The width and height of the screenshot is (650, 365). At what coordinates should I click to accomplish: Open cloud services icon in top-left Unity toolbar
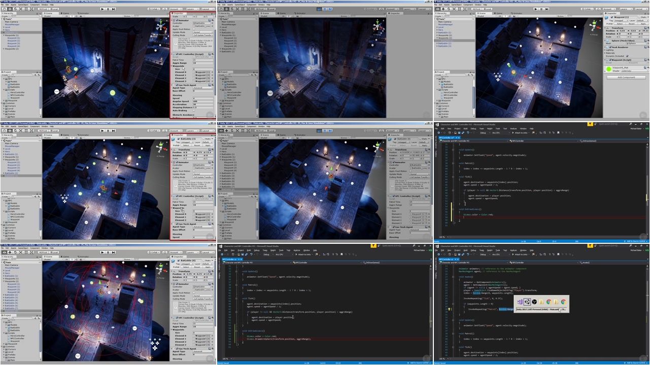[165, 9]
